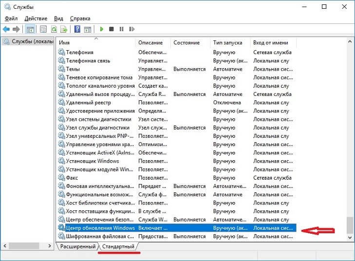Select the Теневое копирование тома service
The width and height of the screenshot is (355, 261).
point(177,77)
